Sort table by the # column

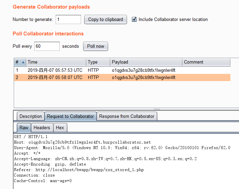tap(20, 62)
